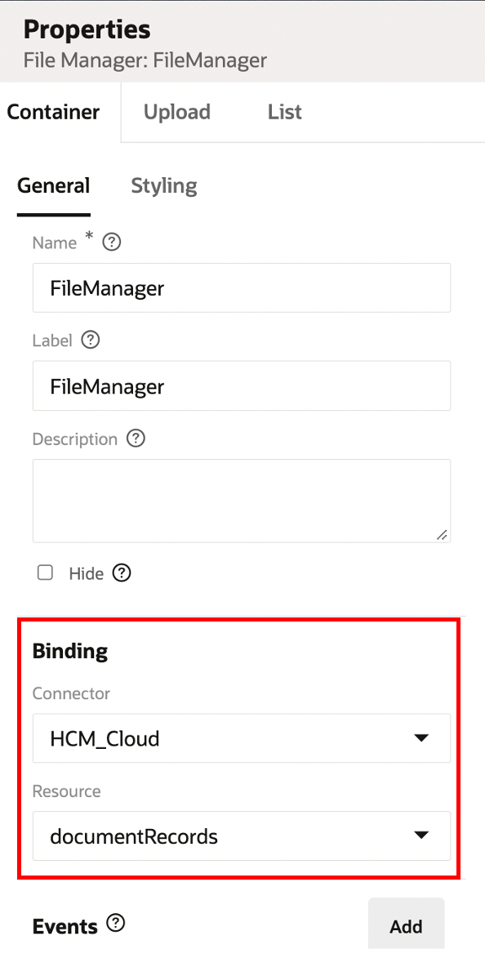The image size is (485, 967).
Task: Select the Container tab
Action: pyautogui.click(x=53, y=111)
